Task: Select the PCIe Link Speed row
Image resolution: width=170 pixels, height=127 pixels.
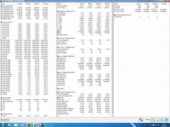Action: click(x=83, y=112)
